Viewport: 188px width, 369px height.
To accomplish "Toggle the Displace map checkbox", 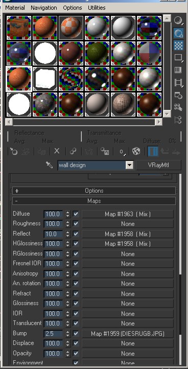I will (76, 343).
